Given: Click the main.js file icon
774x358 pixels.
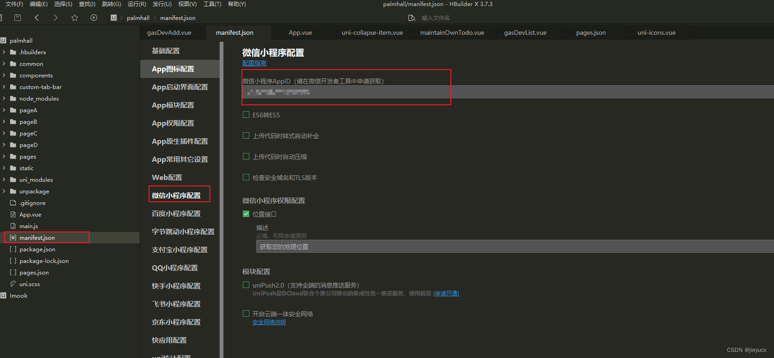Looking at the screenshot, I should 13,226.
